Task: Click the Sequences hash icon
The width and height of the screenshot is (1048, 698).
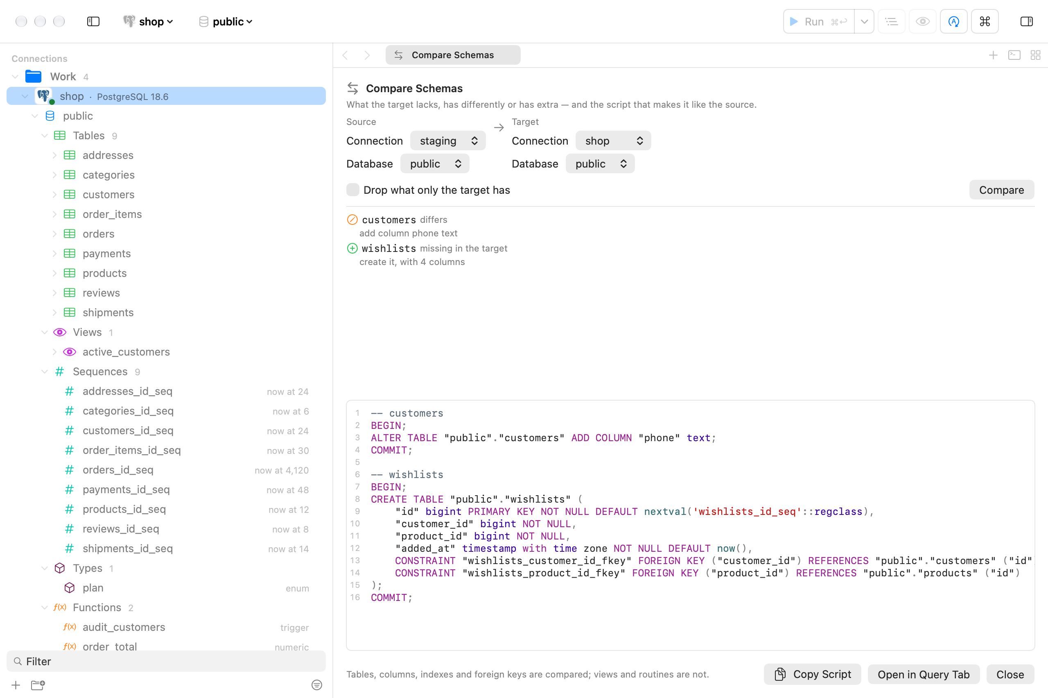Action: 60,371
